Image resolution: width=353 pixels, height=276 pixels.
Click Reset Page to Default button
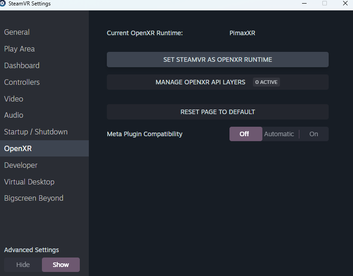217,112
